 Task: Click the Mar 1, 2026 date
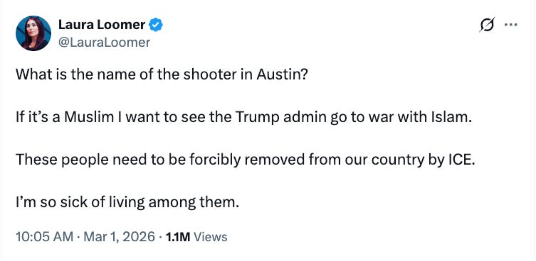pyautogui.click(x=119, y=237)
